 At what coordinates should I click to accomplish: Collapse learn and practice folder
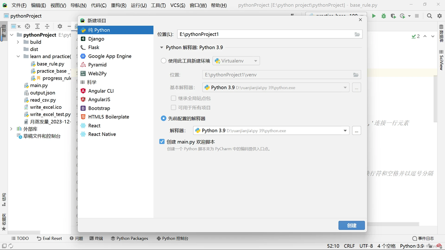tap(18, 56)
